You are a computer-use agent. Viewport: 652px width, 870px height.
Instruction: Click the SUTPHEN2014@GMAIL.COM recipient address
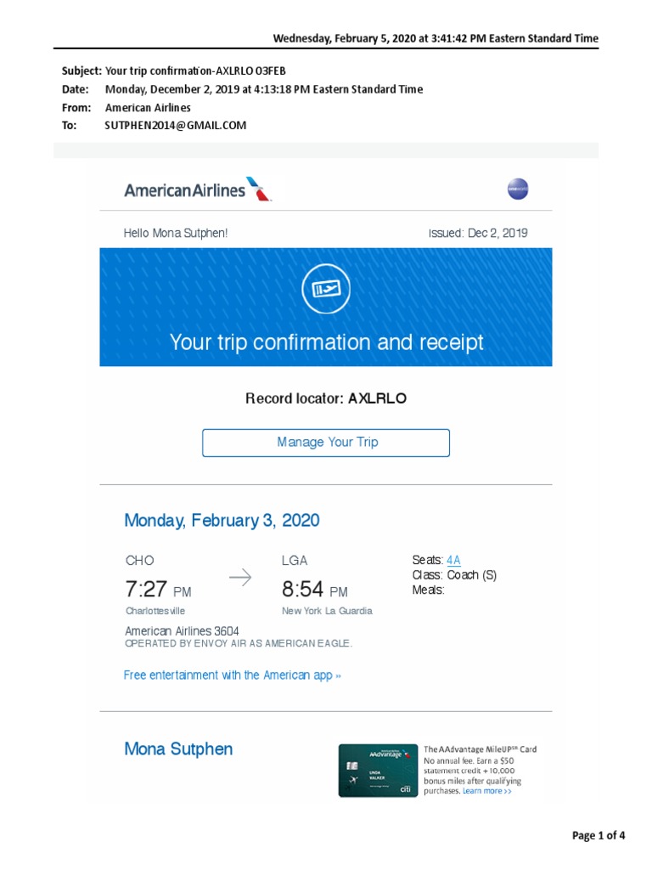tap(176, 125)
